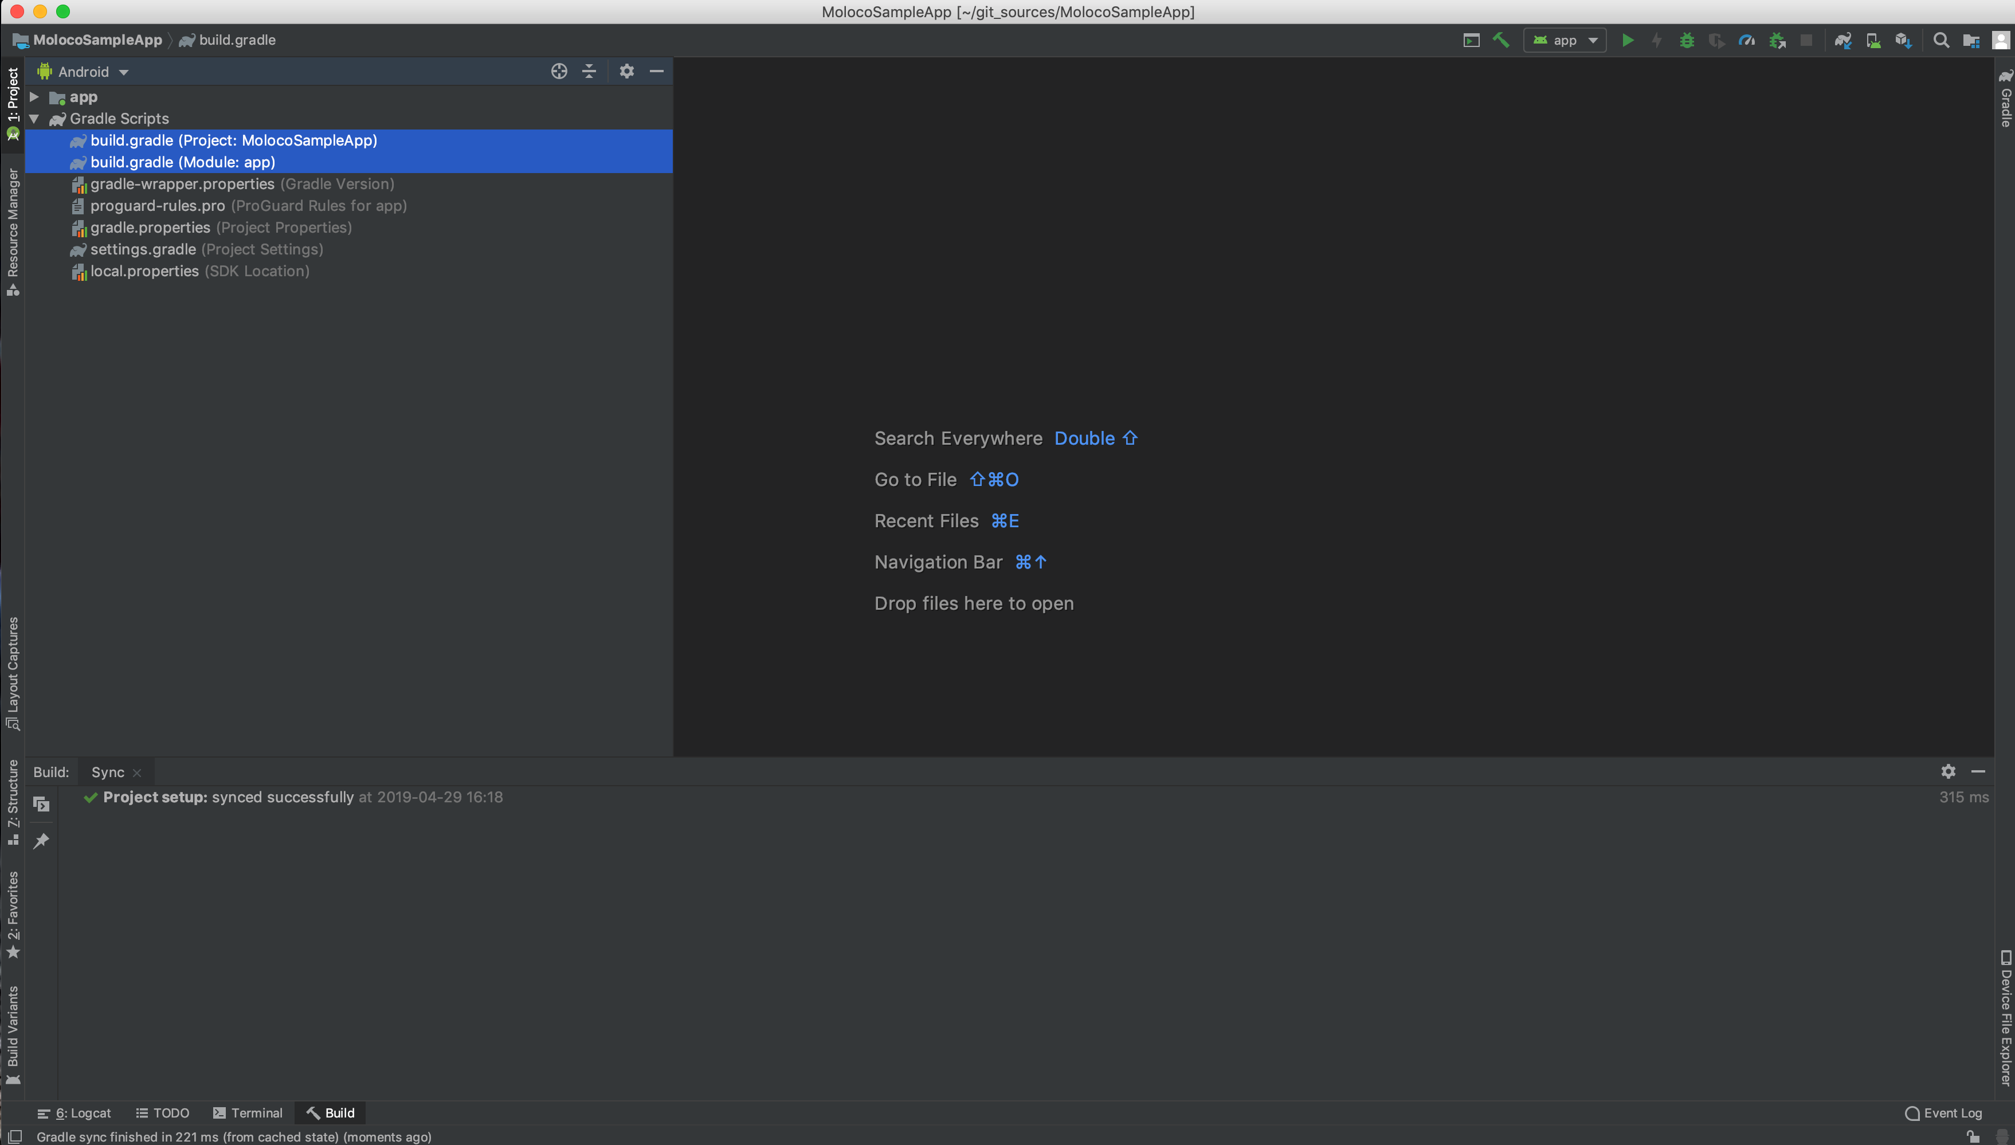This screenshot has height=1145, width=2015.
Task: Click Search Everywhere magnifier icon
Action: click(1940, 40)
